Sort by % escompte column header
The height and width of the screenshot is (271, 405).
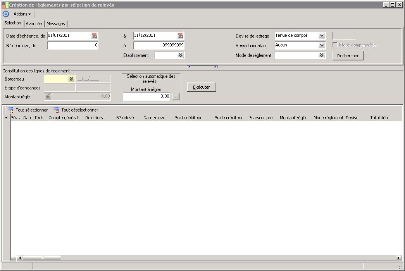[x=261, y=118]
